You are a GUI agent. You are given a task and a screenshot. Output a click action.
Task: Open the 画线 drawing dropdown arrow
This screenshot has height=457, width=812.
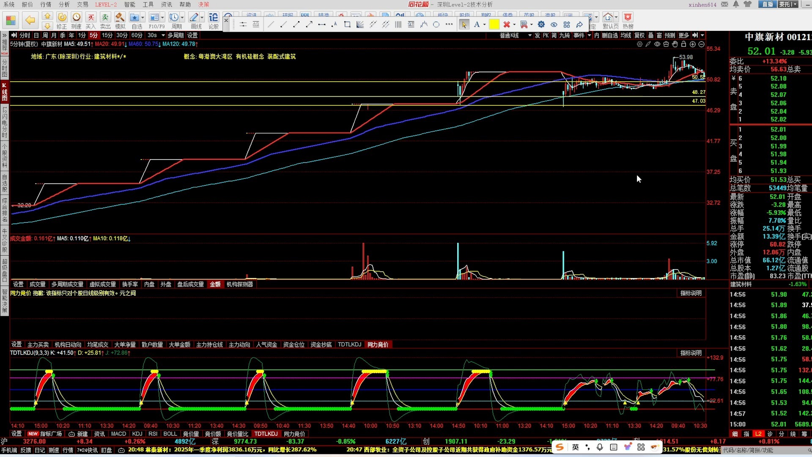[x=202, y=17]
